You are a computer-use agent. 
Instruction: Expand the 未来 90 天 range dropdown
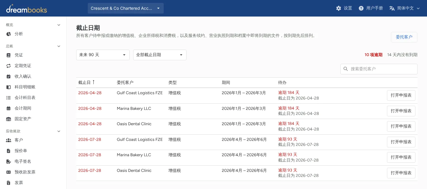pos(103,55)
